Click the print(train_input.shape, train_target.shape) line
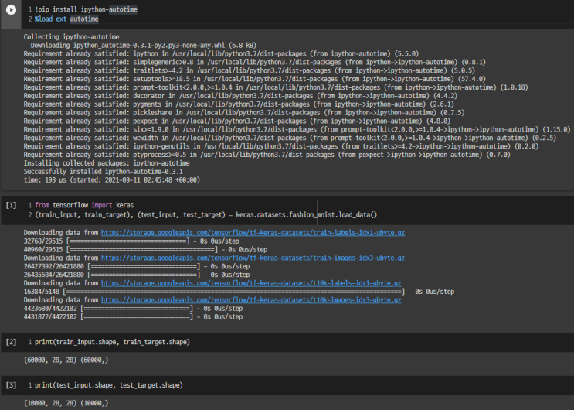This screenshot has width=574, height=410. pos(112,342)
